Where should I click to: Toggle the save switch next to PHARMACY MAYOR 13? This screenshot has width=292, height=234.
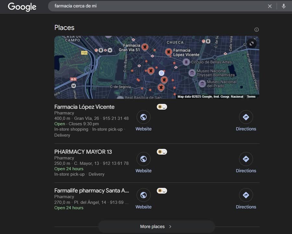[x=162, y=151]
